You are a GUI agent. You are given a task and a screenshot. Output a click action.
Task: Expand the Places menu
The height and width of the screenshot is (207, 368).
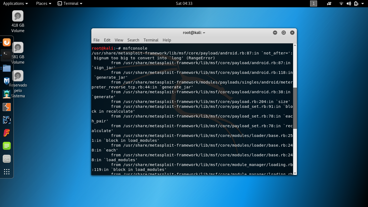click(x=44, y=4)
